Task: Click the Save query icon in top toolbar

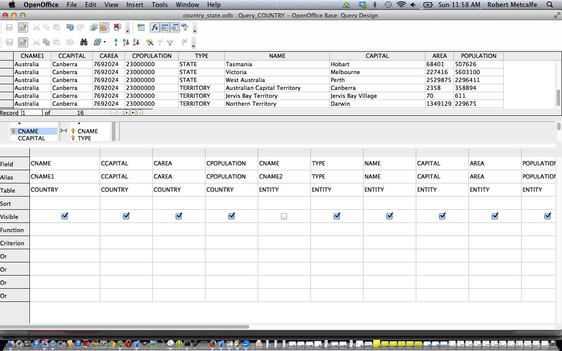Action: coord(9,27)
